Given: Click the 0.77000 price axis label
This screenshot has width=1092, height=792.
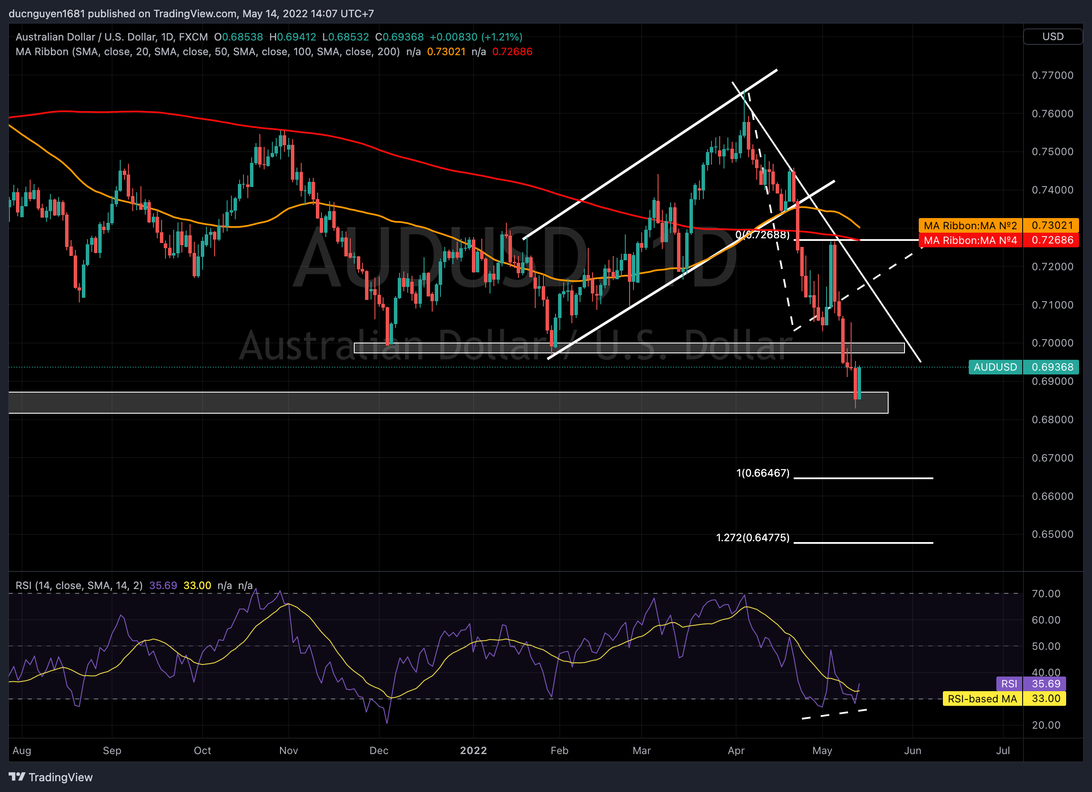Looking at the screenshot, I should coord(1052,75).
